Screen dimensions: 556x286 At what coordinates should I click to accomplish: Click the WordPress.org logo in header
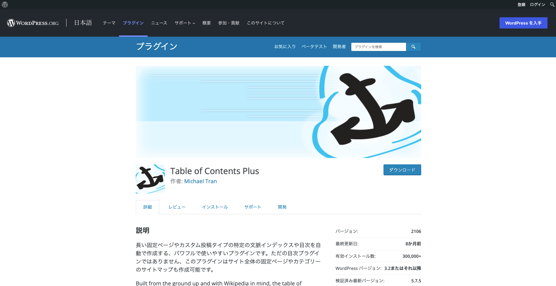(x=33, y=23)
